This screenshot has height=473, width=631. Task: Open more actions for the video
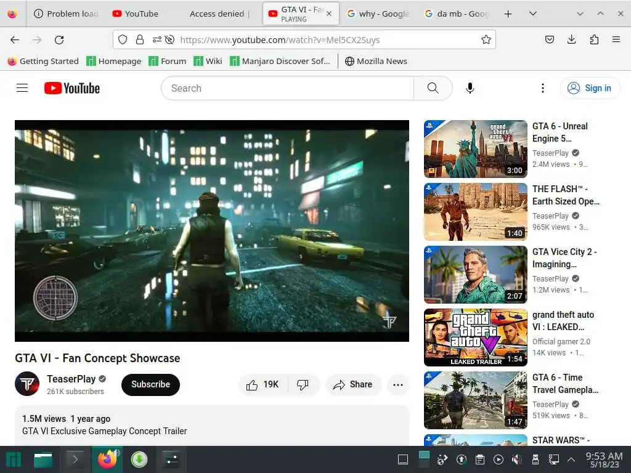click(x=398, y=385)
